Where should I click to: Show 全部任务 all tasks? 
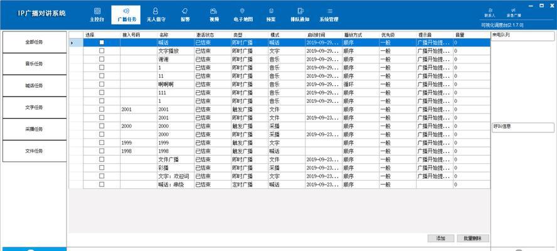pos(34,42)
